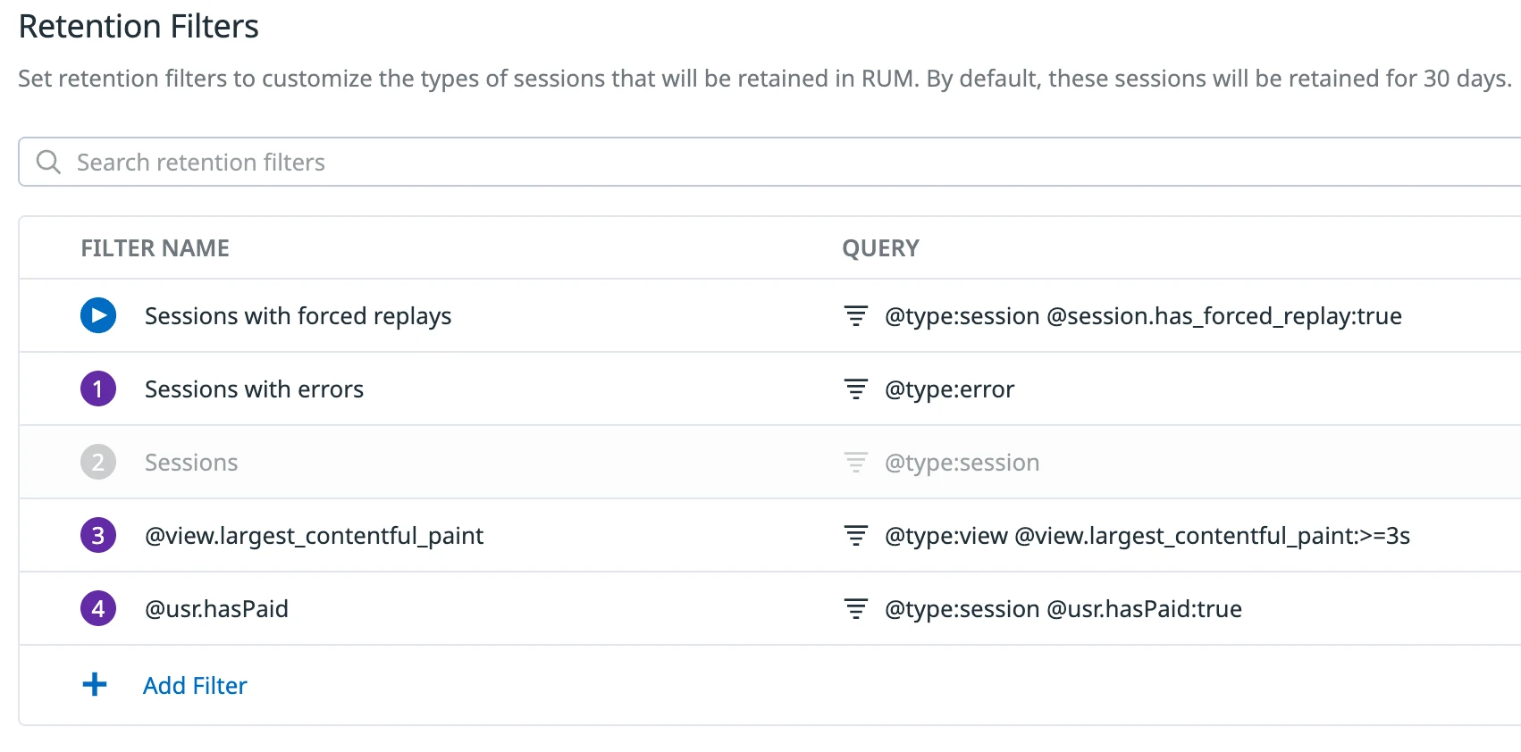Click filter icon for the hasPaid query
The height and width of the screenshot is (752, 1521).
[x=856, y=608]
